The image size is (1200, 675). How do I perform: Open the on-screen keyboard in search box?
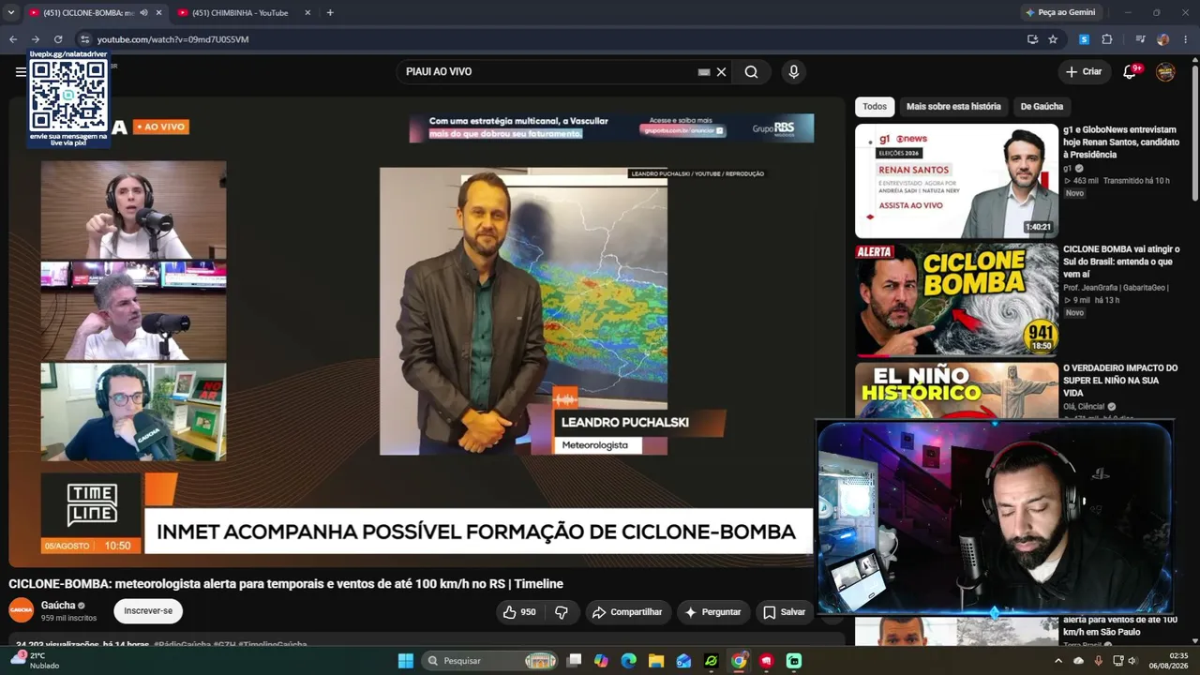704,72
